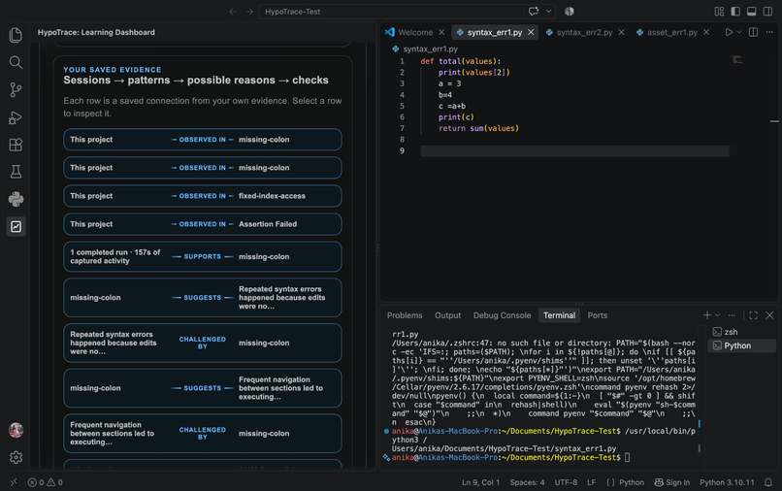Close the Welcome tab
This screenshot has width=782, height=491.
[441, 32]
